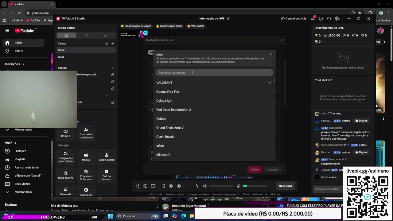Open the VALORANT ranking chip
The image size is (393, 221).
pyautogui.click(x=196, y=26)
